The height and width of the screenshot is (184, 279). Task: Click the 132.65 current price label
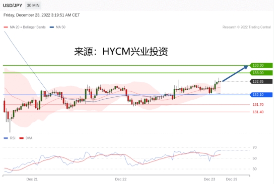coord(261,81)
